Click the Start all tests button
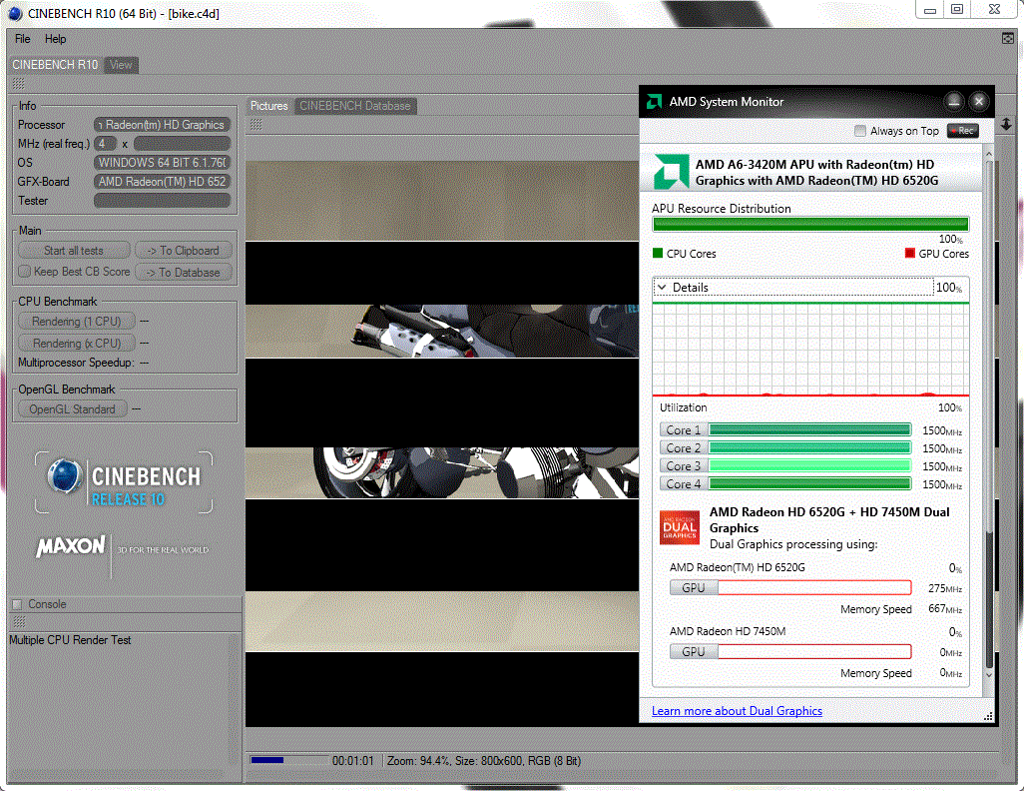Image resolution: width=1024 pixels, height=791 pixels. click(74, 251)
